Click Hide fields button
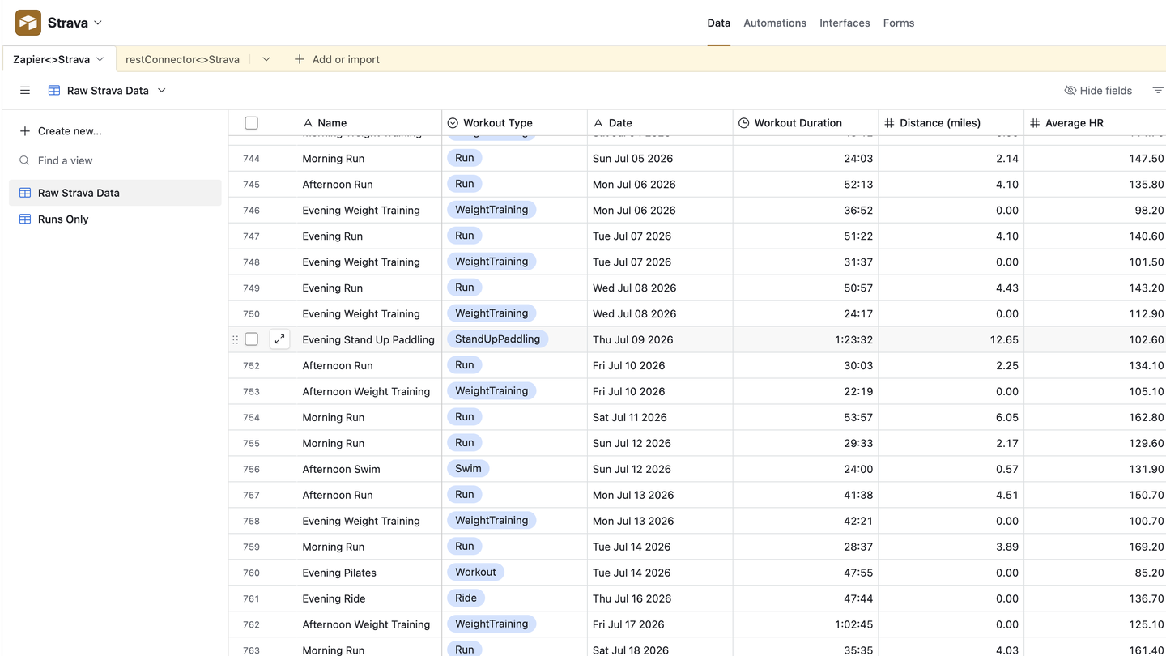This screenshot has height=656, width=1166. [x=1098, y=91]
